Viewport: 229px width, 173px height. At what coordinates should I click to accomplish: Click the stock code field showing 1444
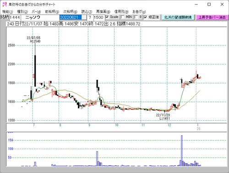point(15,17)
